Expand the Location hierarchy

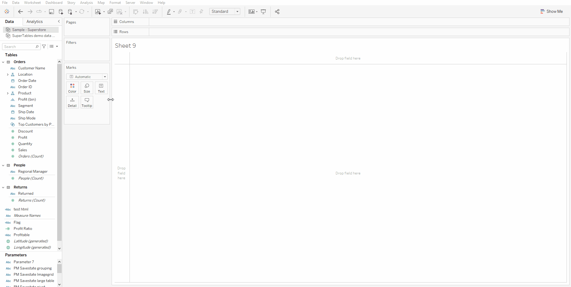8,74
